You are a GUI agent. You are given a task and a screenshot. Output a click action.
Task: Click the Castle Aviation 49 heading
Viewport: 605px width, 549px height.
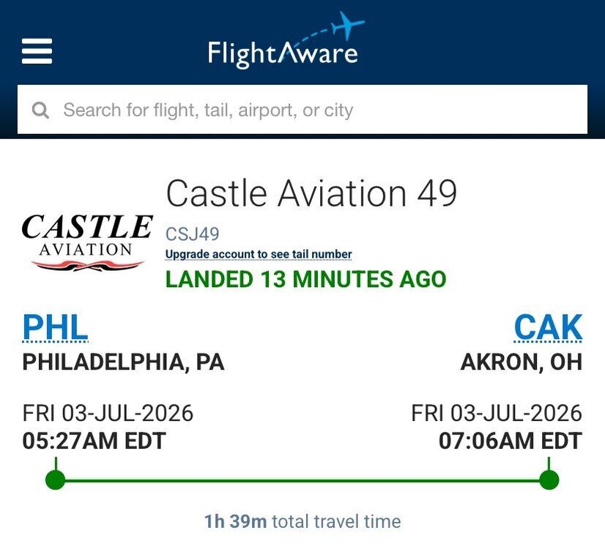coord(312,193)
